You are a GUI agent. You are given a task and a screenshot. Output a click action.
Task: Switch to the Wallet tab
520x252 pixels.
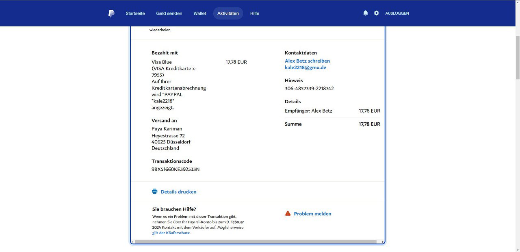(x=200, y=13)
